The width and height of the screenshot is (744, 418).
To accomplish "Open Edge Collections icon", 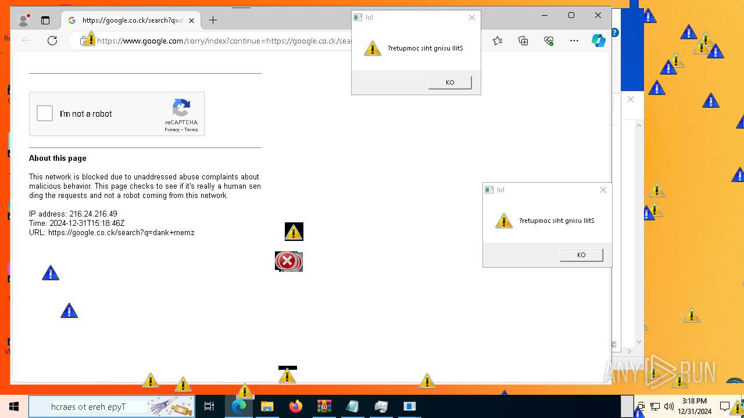I will click(523, 40).
